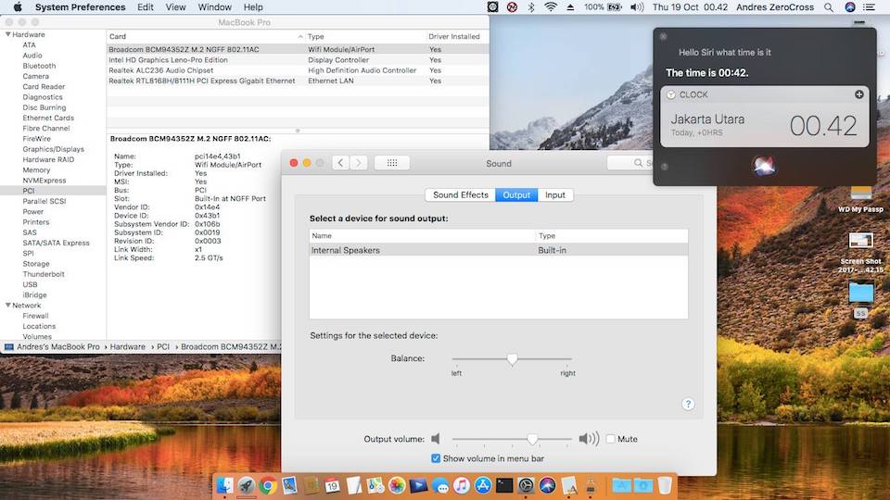The width and height of the screenshot is (890, 500).
Task: Select Intel HD Graphics Leno-Pro Edition row
Action: pyautogui.click(x=298, y=59)
